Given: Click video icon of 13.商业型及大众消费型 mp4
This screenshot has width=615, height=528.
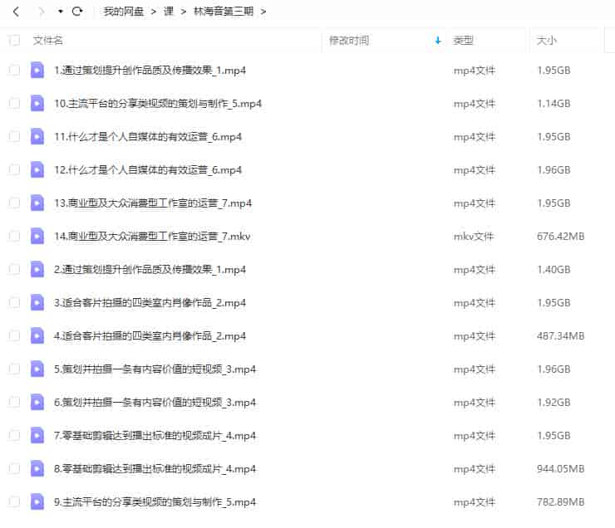Looking at the screenshot, I should pyautogui.click(x=37, y=203).
